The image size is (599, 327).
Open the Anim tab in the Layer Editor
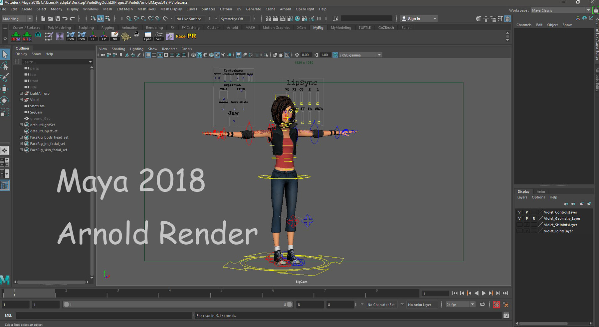pos(540,191)
